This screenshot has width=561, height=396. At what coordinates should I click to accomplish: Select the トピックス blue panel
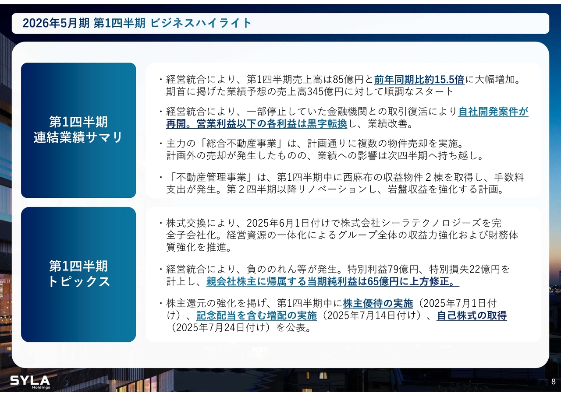point(78,274)
